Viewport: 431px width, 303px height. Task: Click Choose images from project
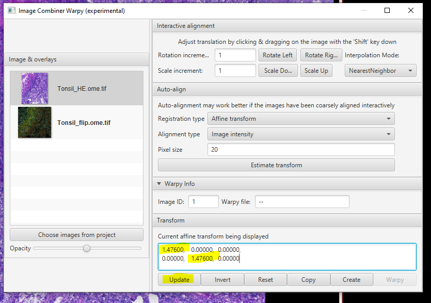tap(76, 235)
